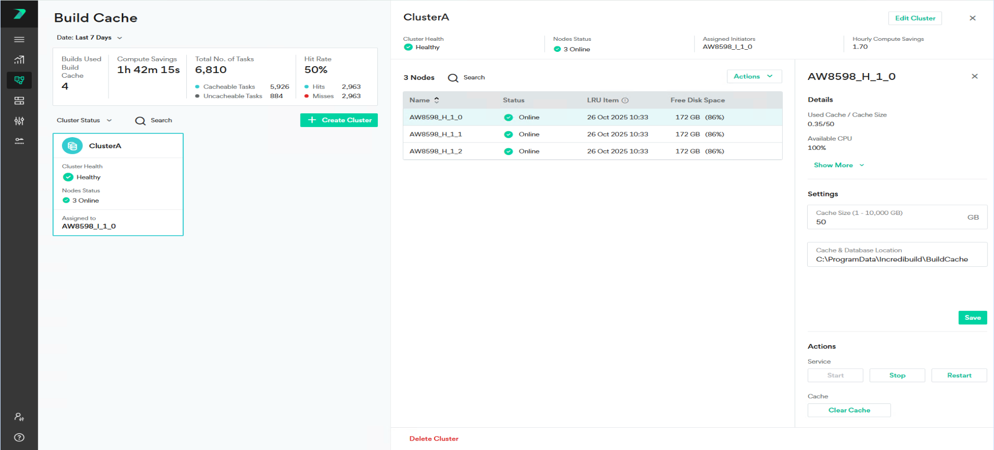
Task: Open the help question mark icon
Action: [19, 437]
